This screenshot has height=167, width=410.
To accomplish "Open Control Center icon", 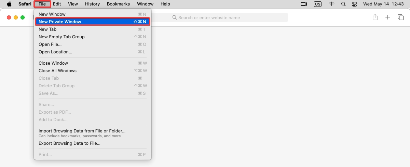I will (354, 4).
